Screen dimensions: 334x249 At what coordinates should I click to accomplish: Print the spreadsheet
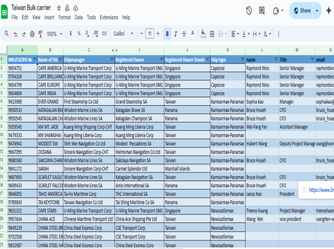pyautogui.click(x=32, y=34)
